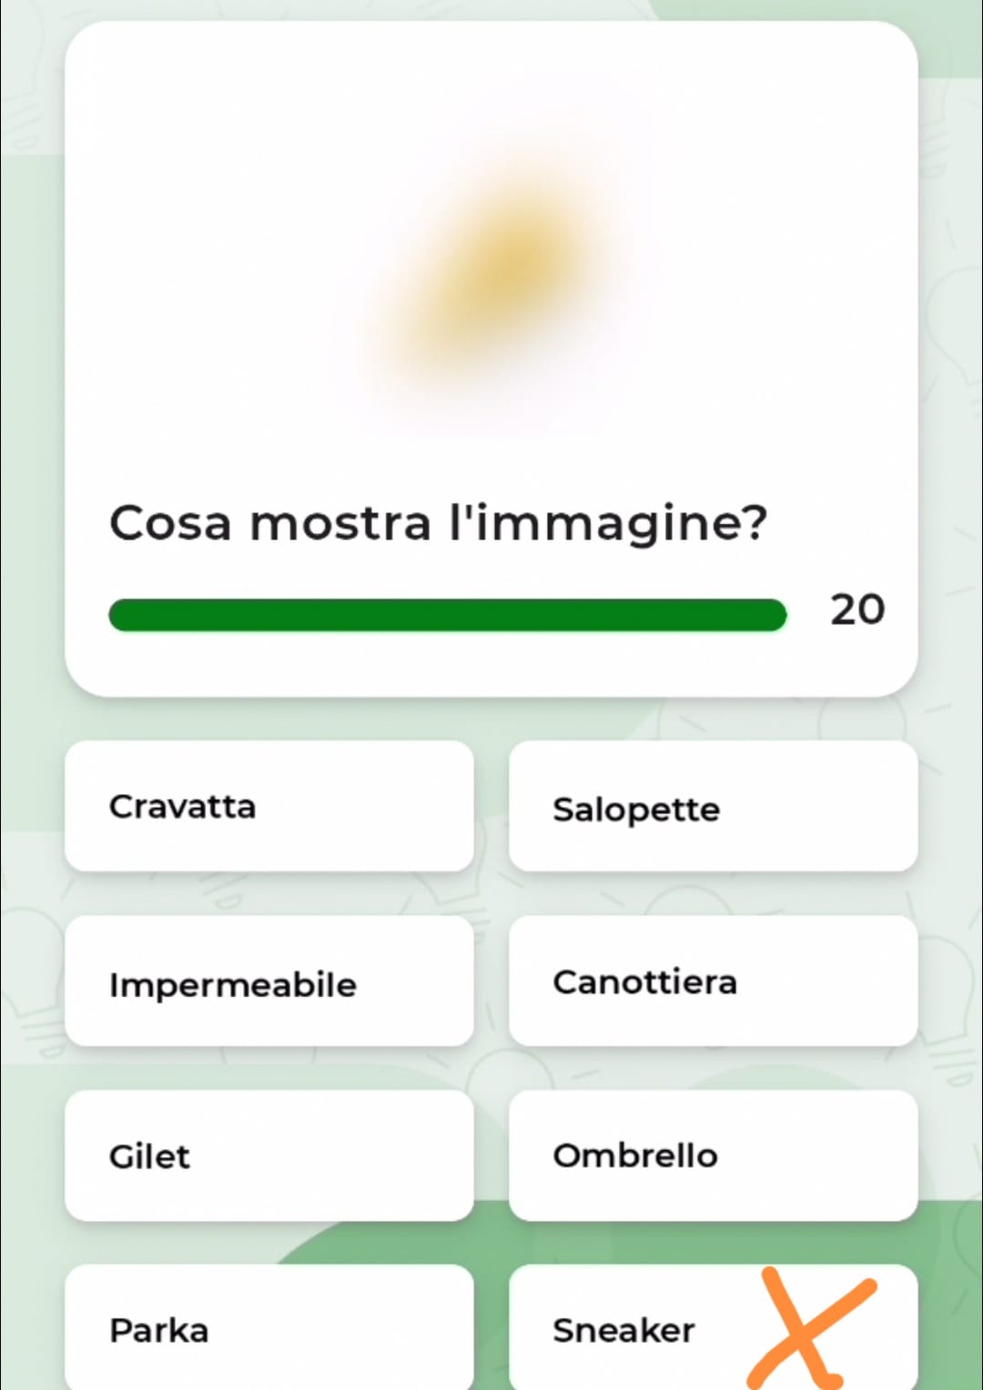Tap the Canottiera answer button
This screenshot has height=1390, width=983.
point(713,982)
